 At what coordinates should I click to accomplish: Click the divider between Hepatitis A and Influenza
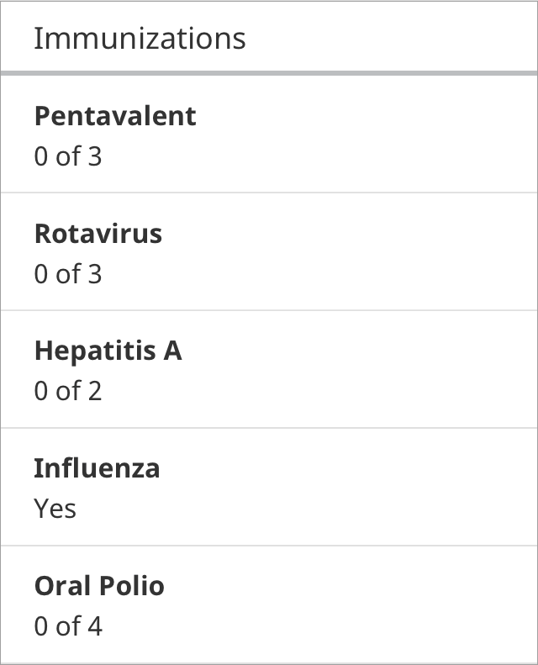pyautogui.click(x=269, y=428)
